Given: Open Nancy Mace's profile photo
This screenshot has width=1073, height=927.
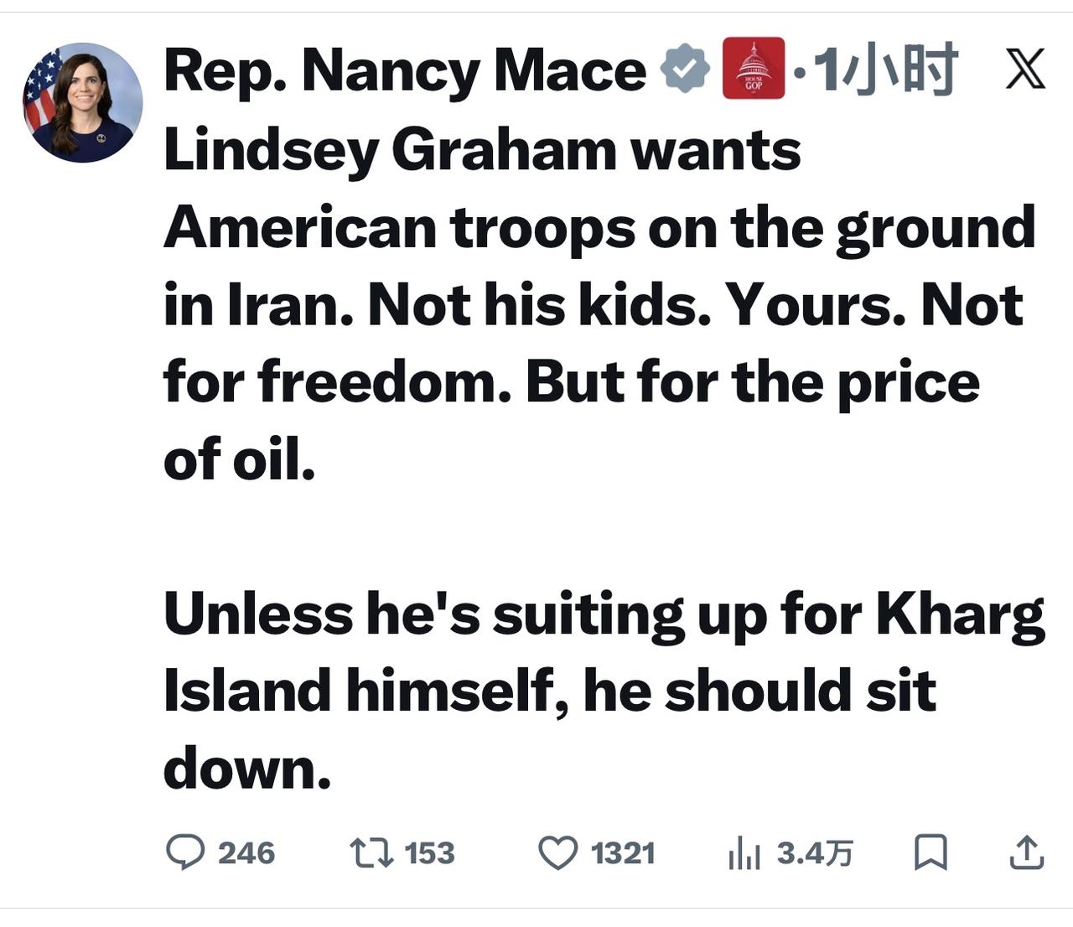Looking at the screenshot, I should pos(82,102).
